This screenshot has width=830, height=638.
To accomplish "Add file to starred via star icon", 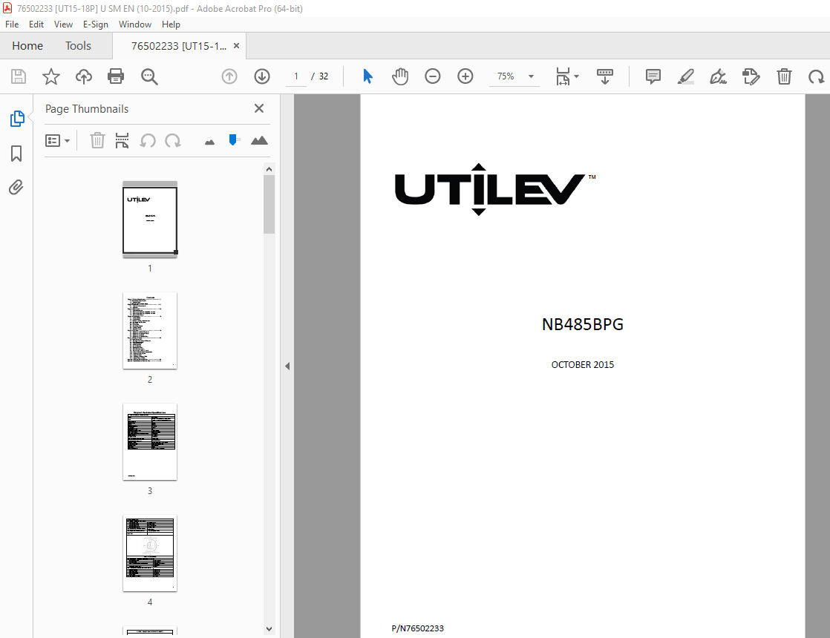I will [50, 76].
